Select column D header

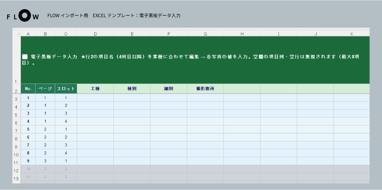[95, 34]
